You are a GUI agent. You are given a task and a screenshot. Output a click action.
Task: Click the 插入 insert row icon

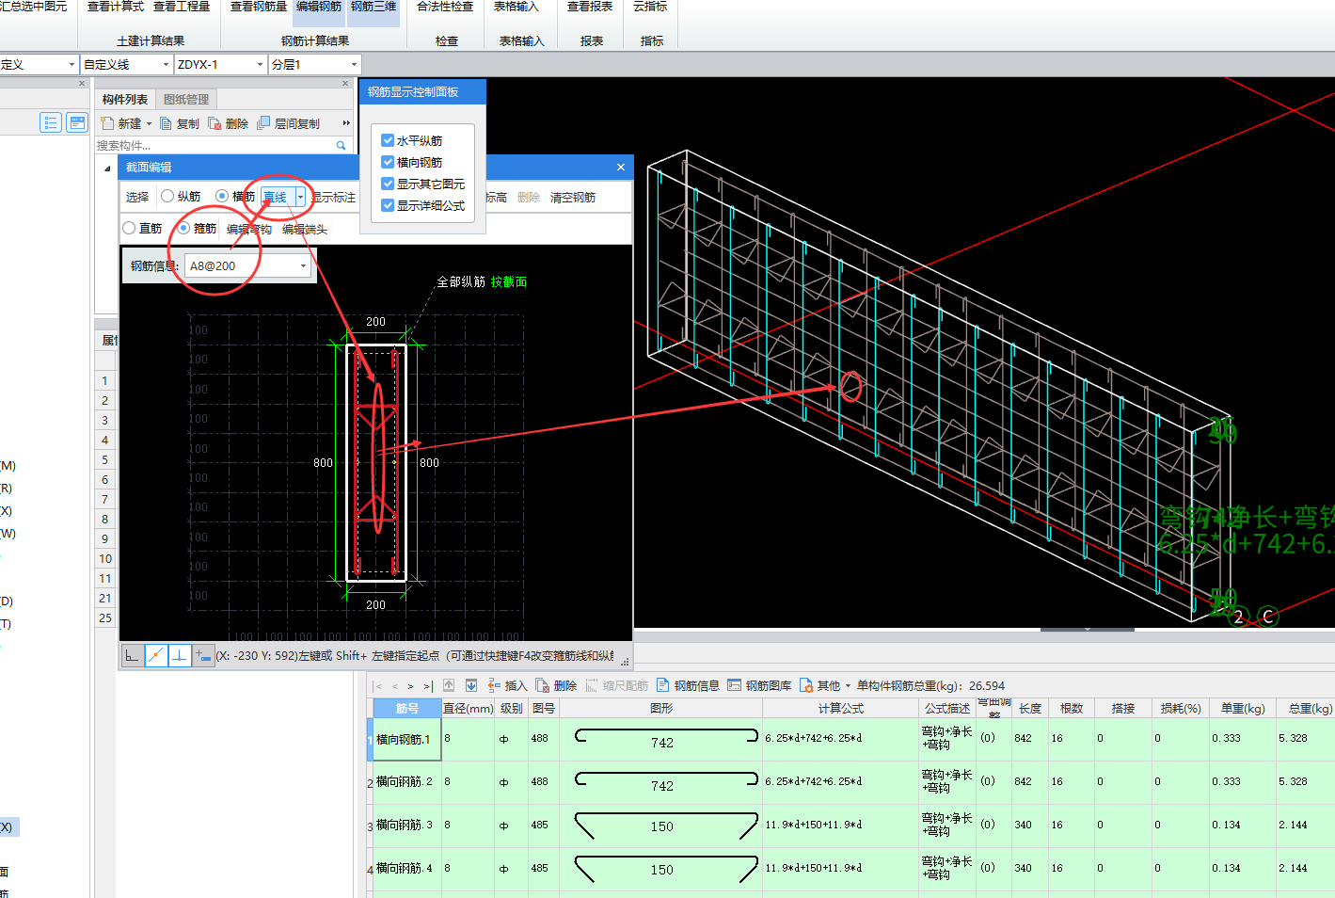click(494, 685)
